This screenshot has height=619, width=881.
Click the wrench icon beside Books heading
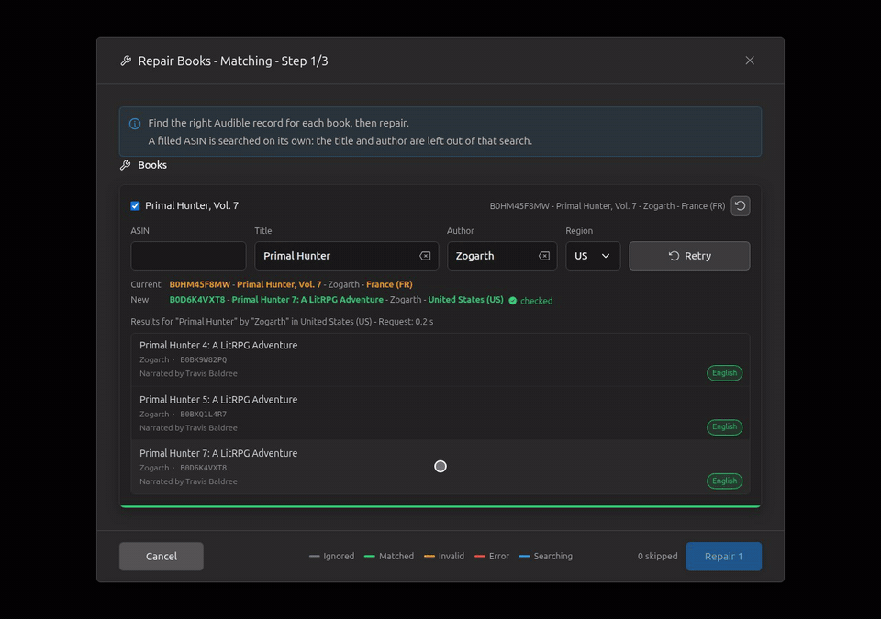coord(126,165)
